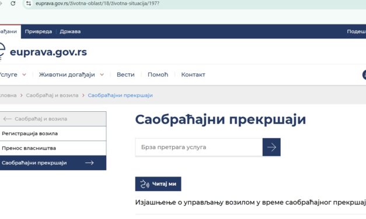This screenshot has height=219, width=366.
Task: Switch to Привреда tab
Action: pos(39,31)
